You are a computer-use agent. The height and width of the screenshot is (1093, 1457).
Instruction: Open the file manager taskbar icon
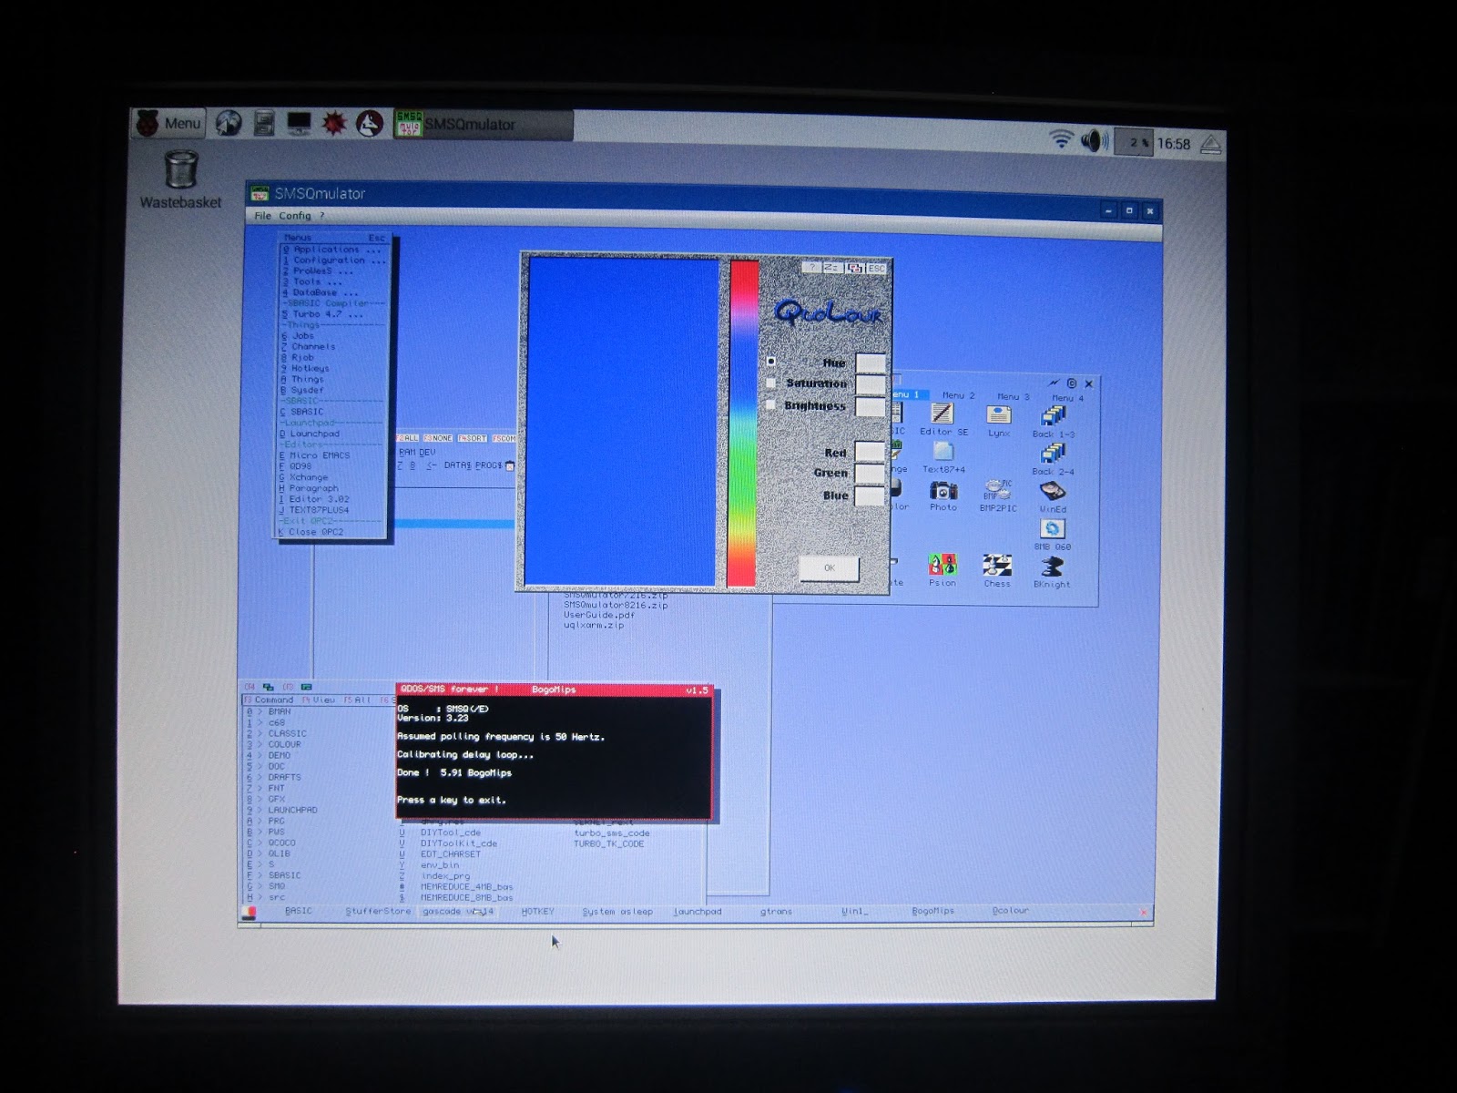(264, 123)
